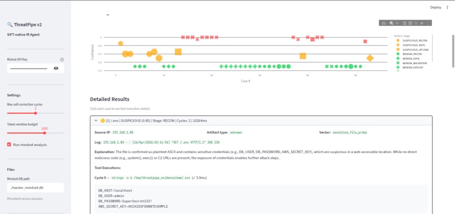Screen dimensions: 455x214
Task: Open chart in fullscreen view
Action: [428, 23]
